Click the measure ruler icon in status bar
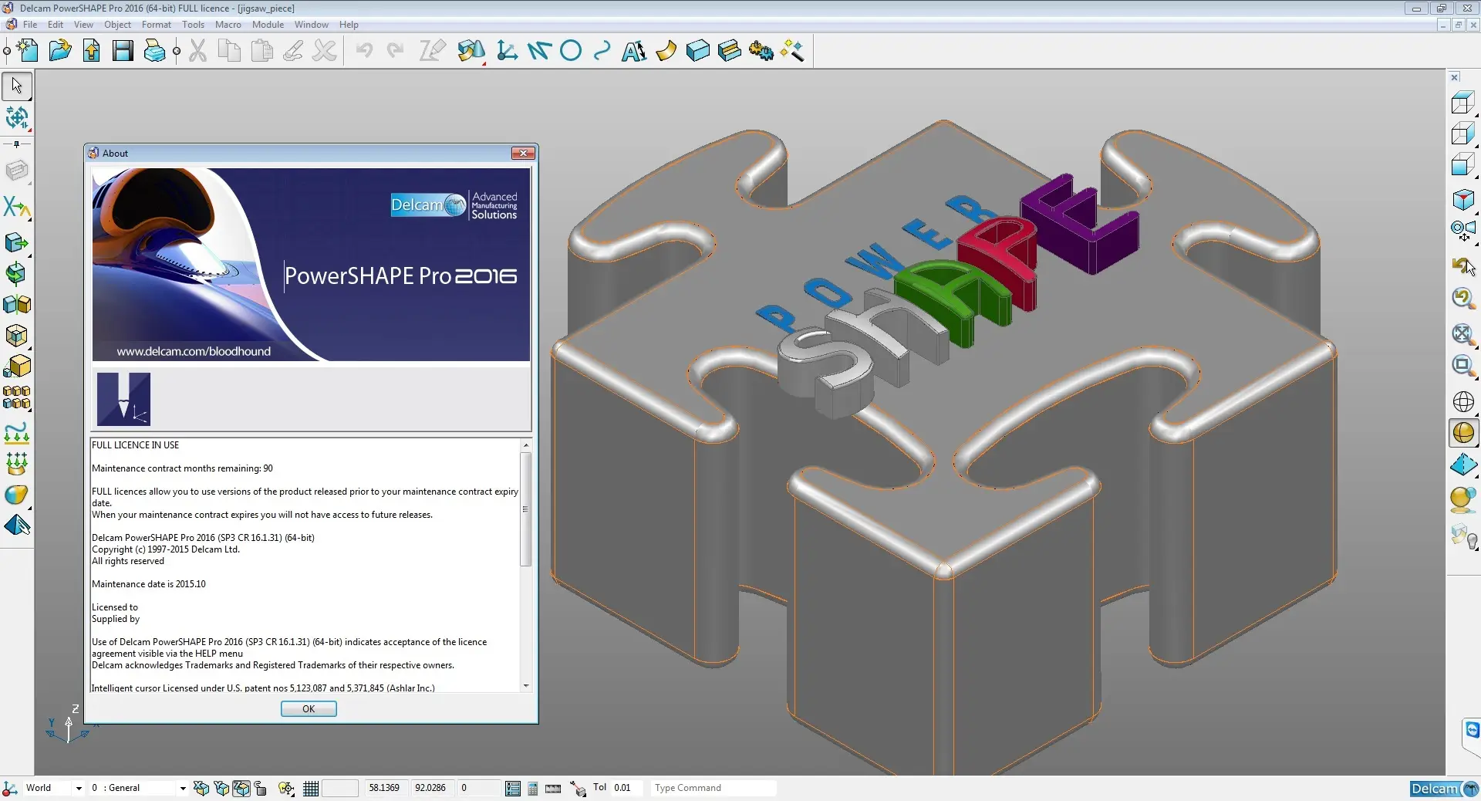The image size is (1481, 801). pos(553,789)
